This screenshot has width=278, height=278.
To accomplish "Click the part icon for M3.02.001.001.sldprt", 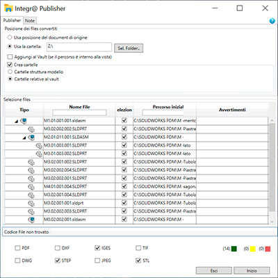I will [31, 203].
